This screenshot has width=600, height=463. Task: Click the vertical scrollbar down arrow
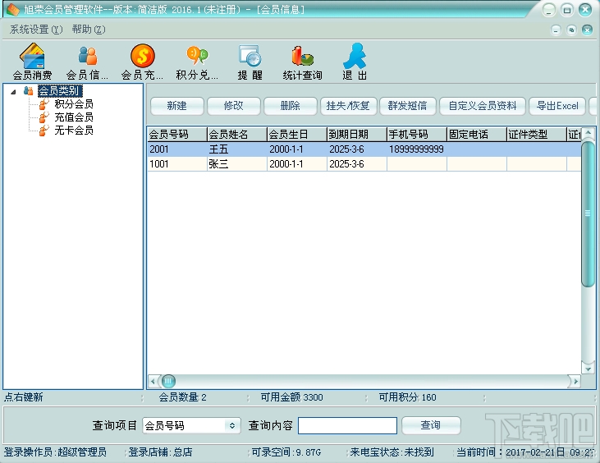(589, 369)
